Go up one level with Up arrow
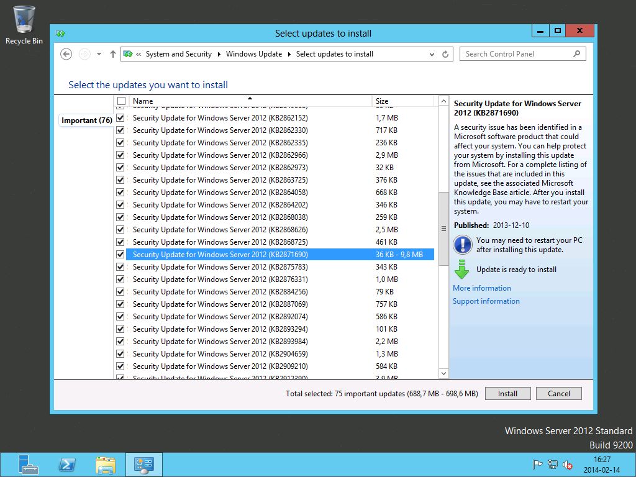Image resolution: width=636 pixels, height=477 pixels. [x=113, y=54]
